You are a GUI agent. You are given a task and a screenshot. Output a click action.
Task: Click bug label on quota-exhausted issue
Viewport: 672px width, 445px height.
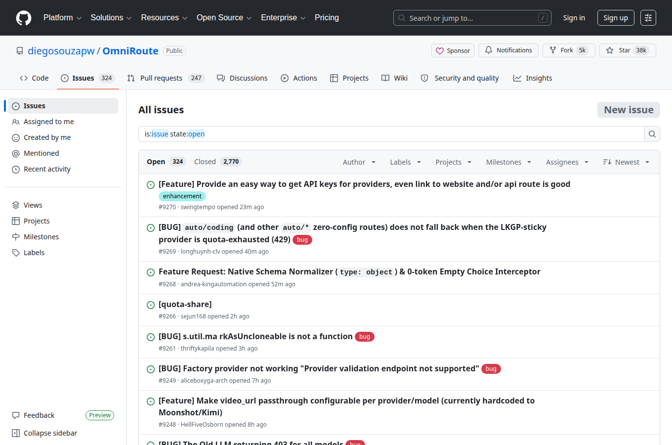[302, 240]
